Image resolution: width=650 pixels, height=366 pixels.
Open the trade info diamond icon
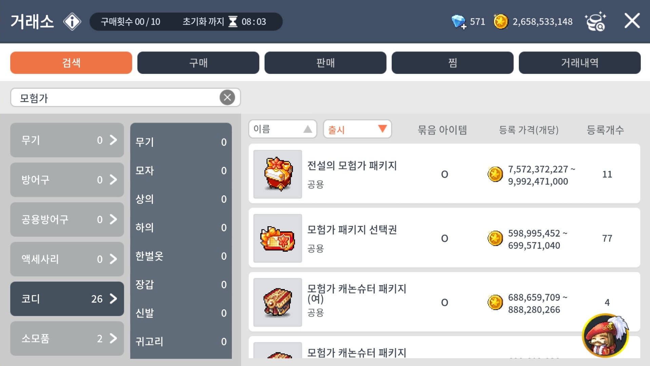coord(72,22)
